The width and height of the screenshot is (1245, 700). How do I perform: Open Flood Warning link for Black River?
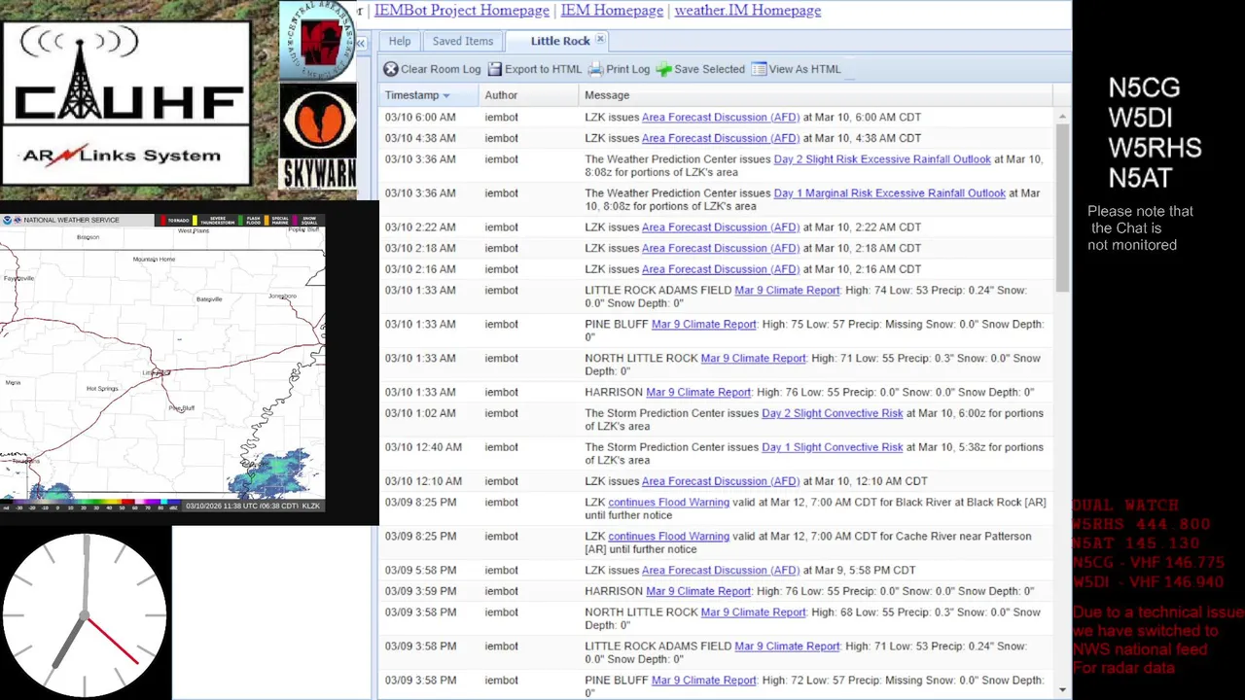[x=669, y=503]
